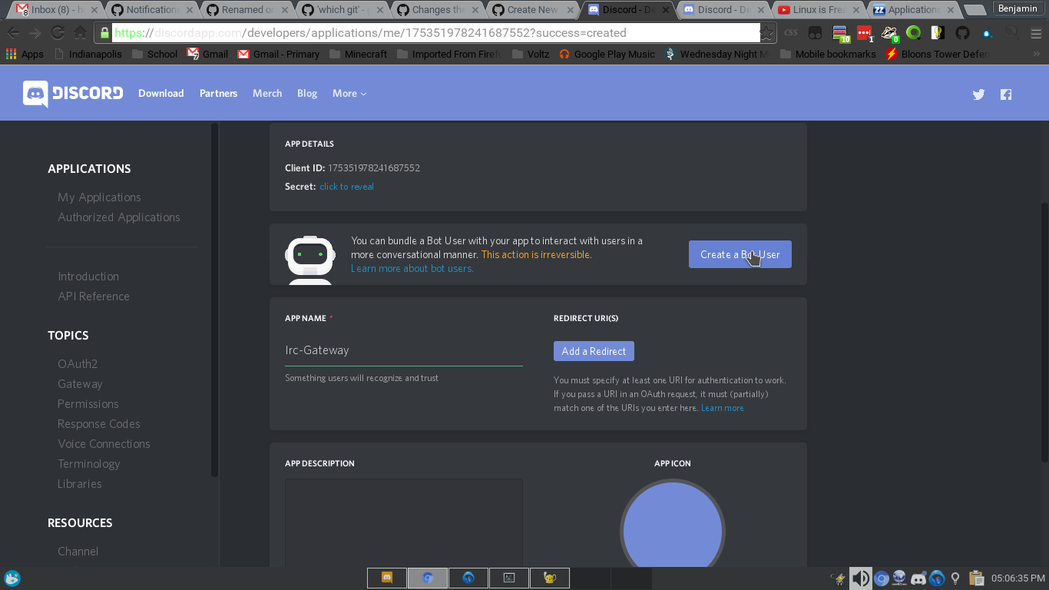The width and height of the screenshot is (1049, 590).
Task: Open My Applications in sidebar
Action: (x=99, y=197)
